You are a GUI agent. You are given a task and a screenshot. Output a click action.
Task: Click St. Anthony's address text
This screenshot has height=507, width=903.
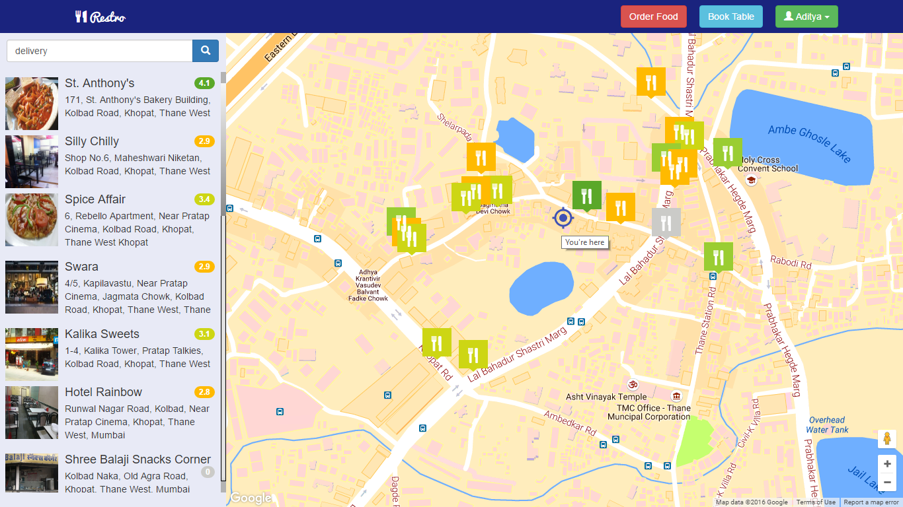[x=137, y=106]
